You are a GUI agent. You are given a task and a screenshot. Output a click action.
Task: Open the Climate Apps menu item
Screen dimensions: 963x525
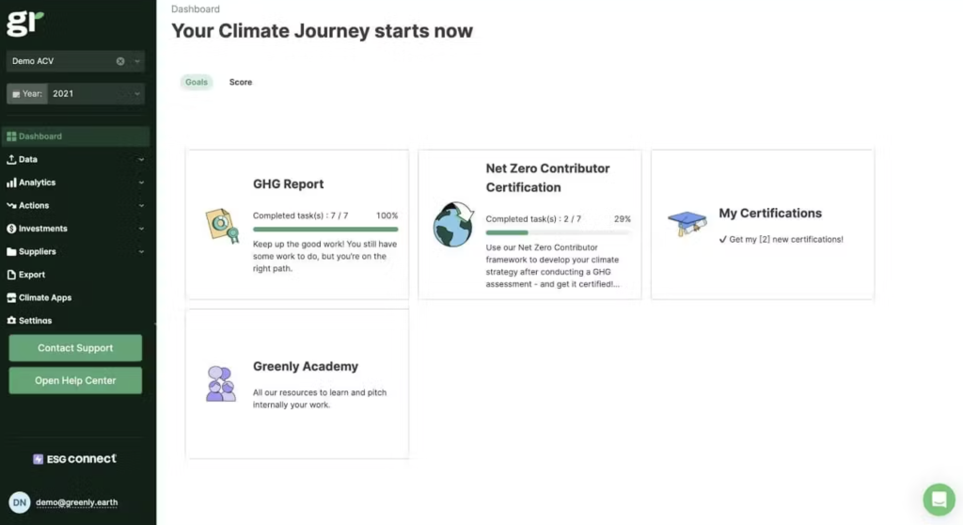click(x=44, y=298)
